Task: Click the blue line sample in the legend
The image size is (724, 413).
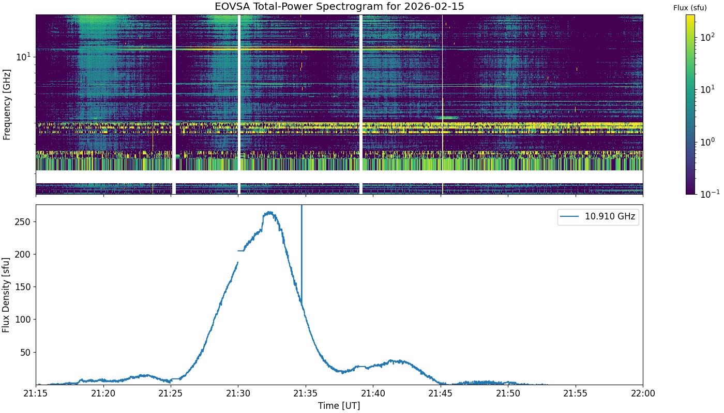Action: tap(571, 217)
